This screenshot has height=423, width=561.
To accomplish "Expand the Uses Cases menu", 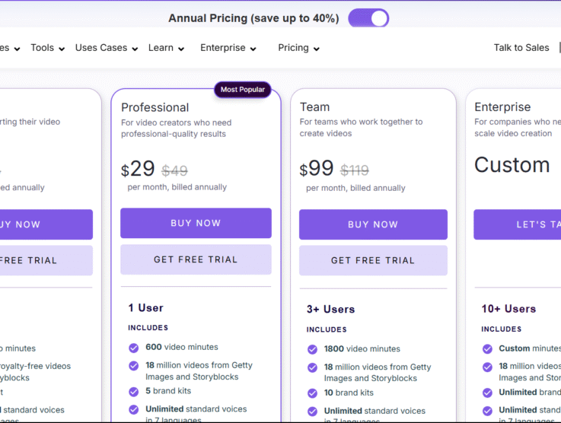I will coord(107,48).
